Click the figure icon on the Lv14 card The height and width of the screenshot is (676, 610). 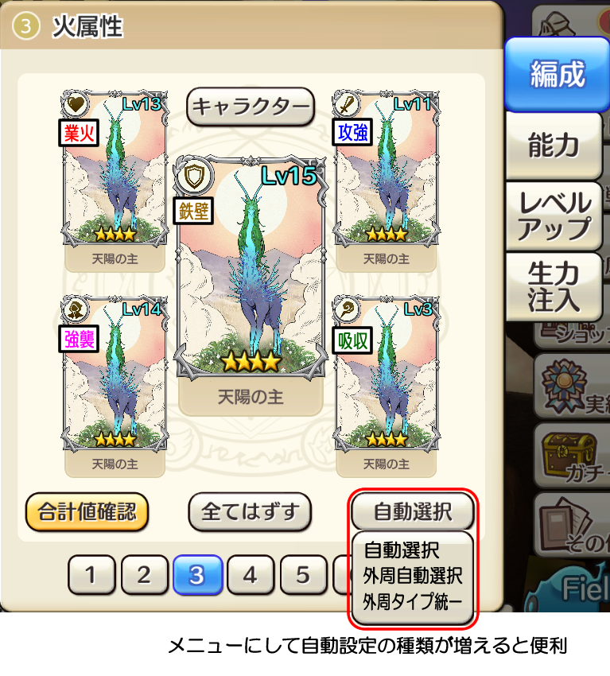(76, 309)
